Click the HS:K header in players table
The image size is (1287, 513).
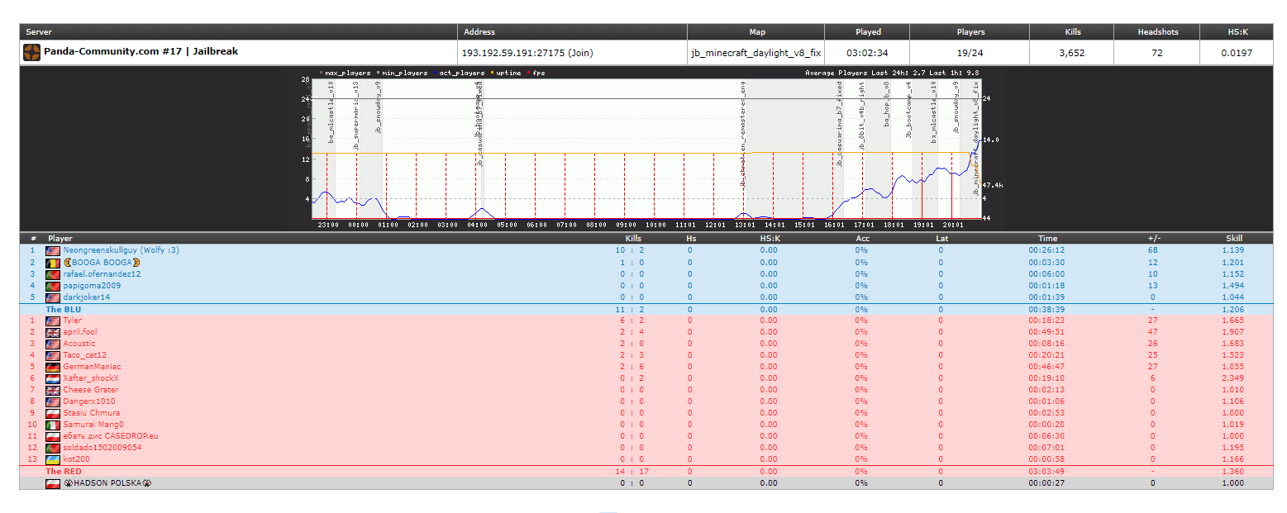coord(769,238)
